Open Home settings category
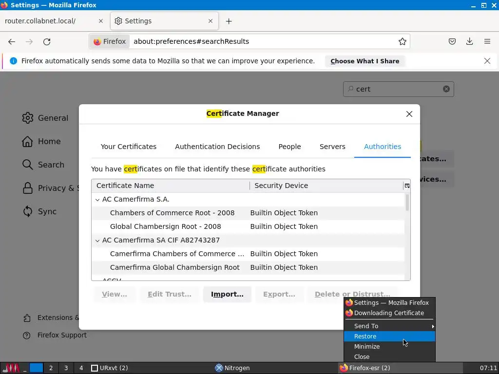 pyautogui.click(x=41, y=141)
